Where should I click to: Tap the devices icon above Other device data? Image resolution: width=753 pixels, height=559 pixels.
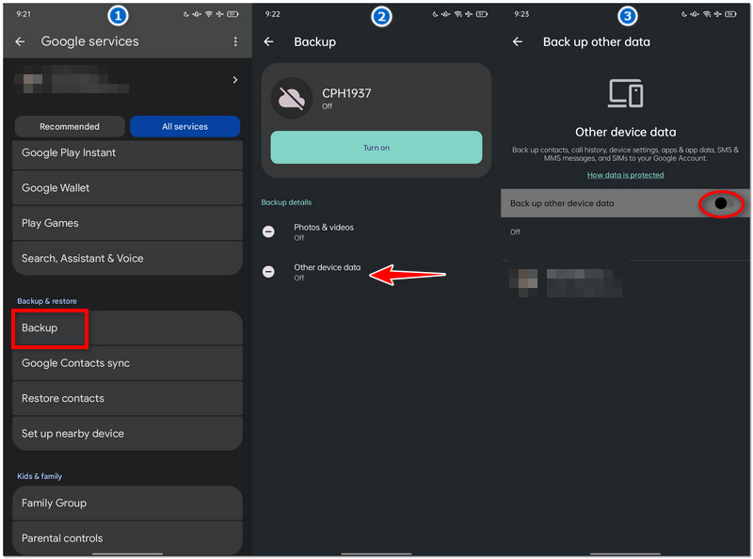tap(625, 93)
